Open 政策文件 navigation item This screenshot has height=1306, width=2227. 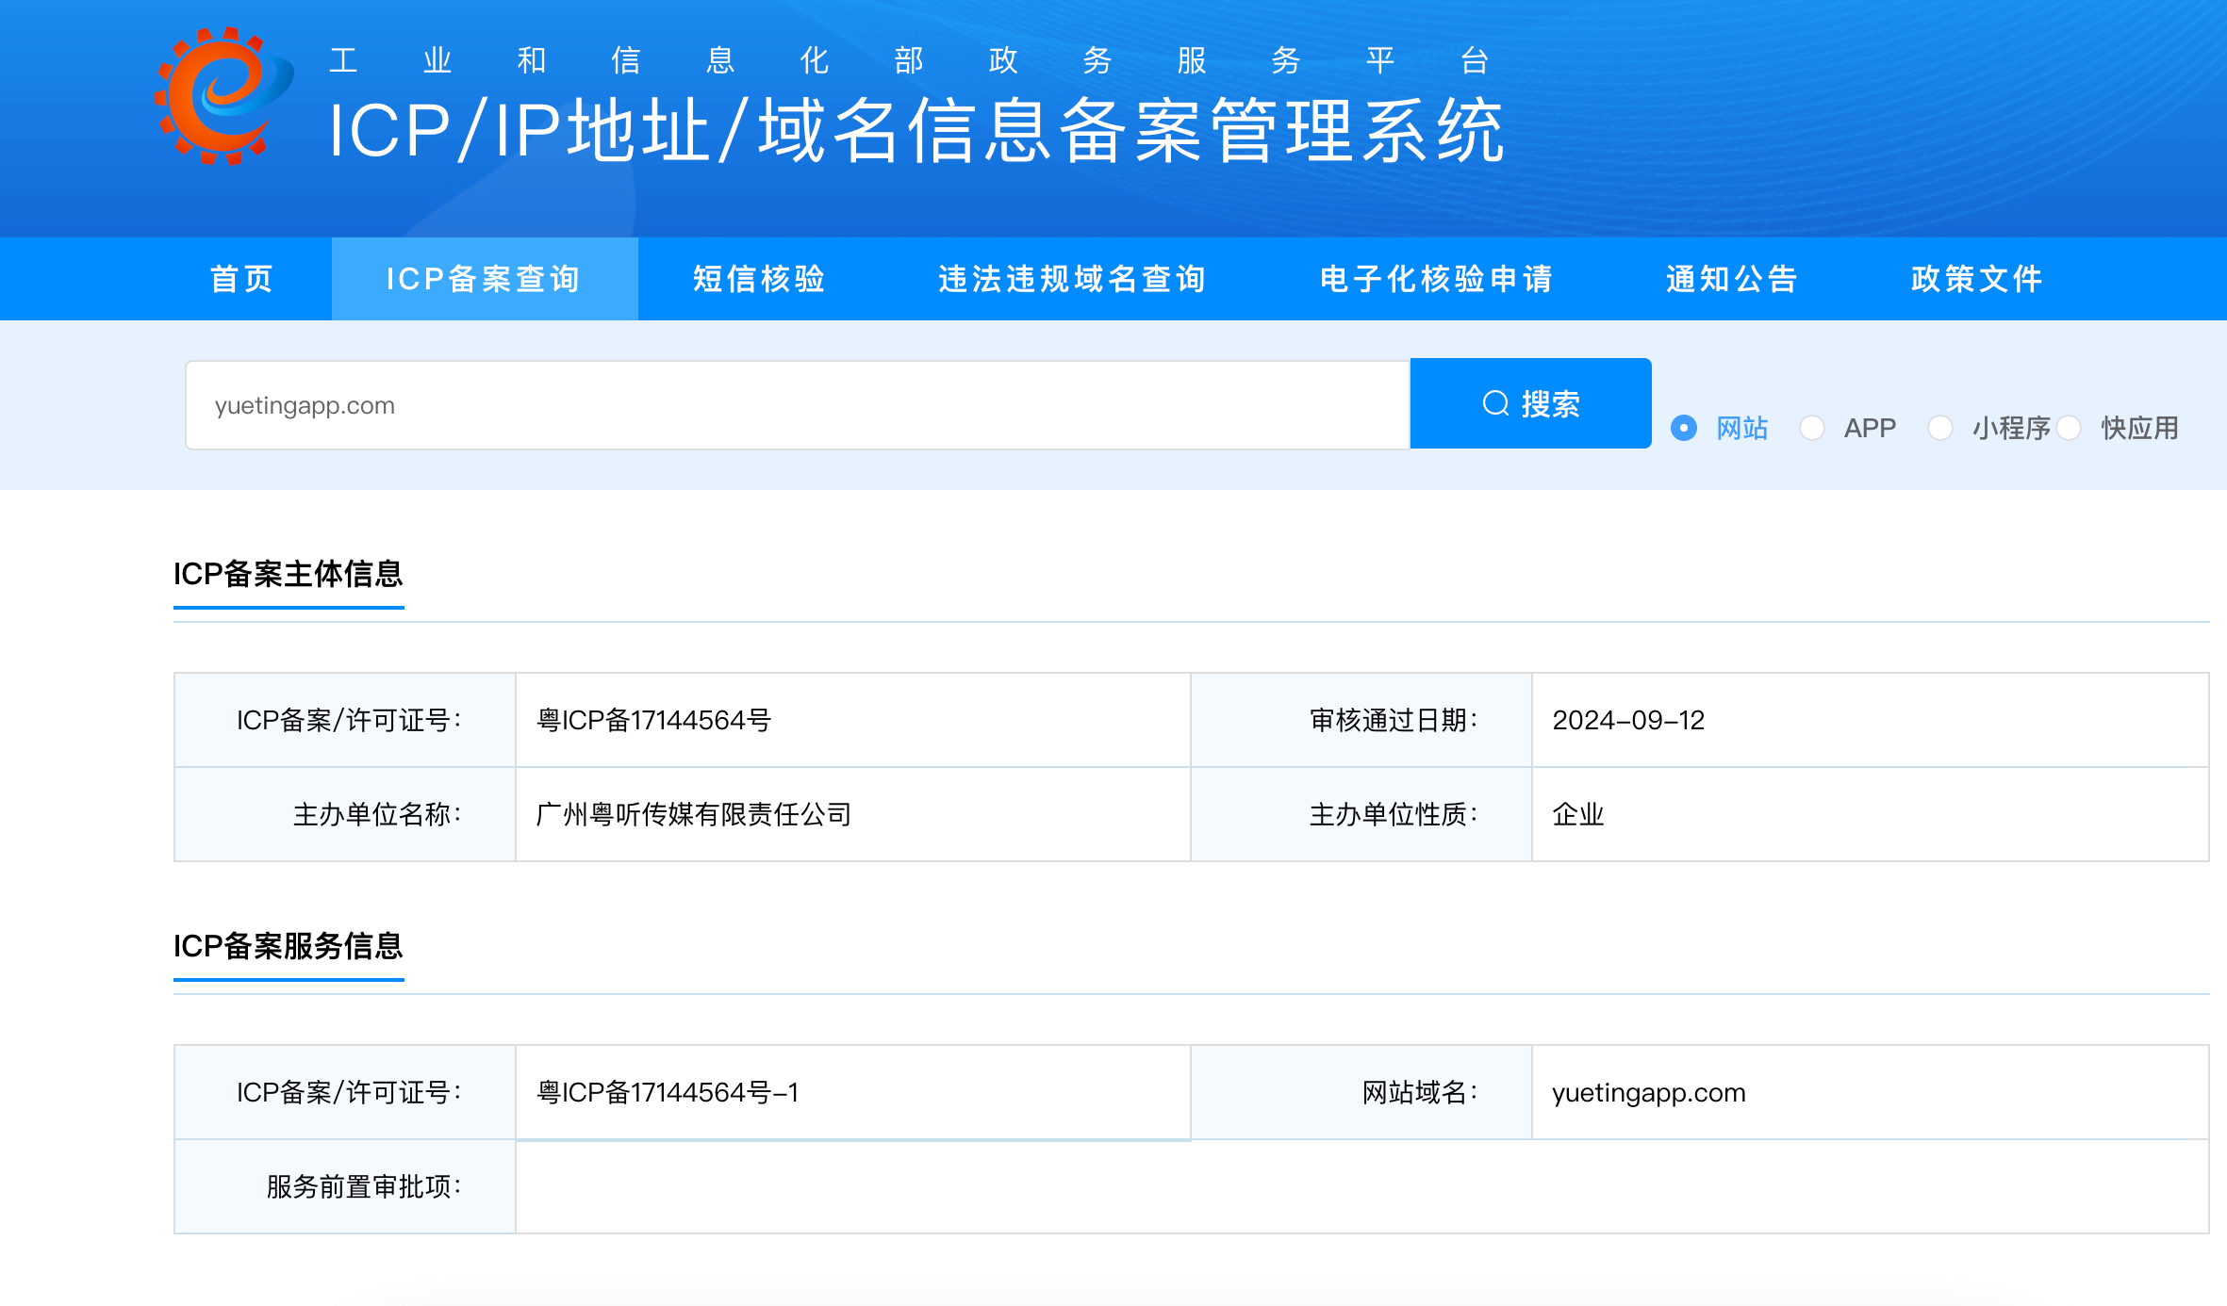click(x=1977, y=279)
